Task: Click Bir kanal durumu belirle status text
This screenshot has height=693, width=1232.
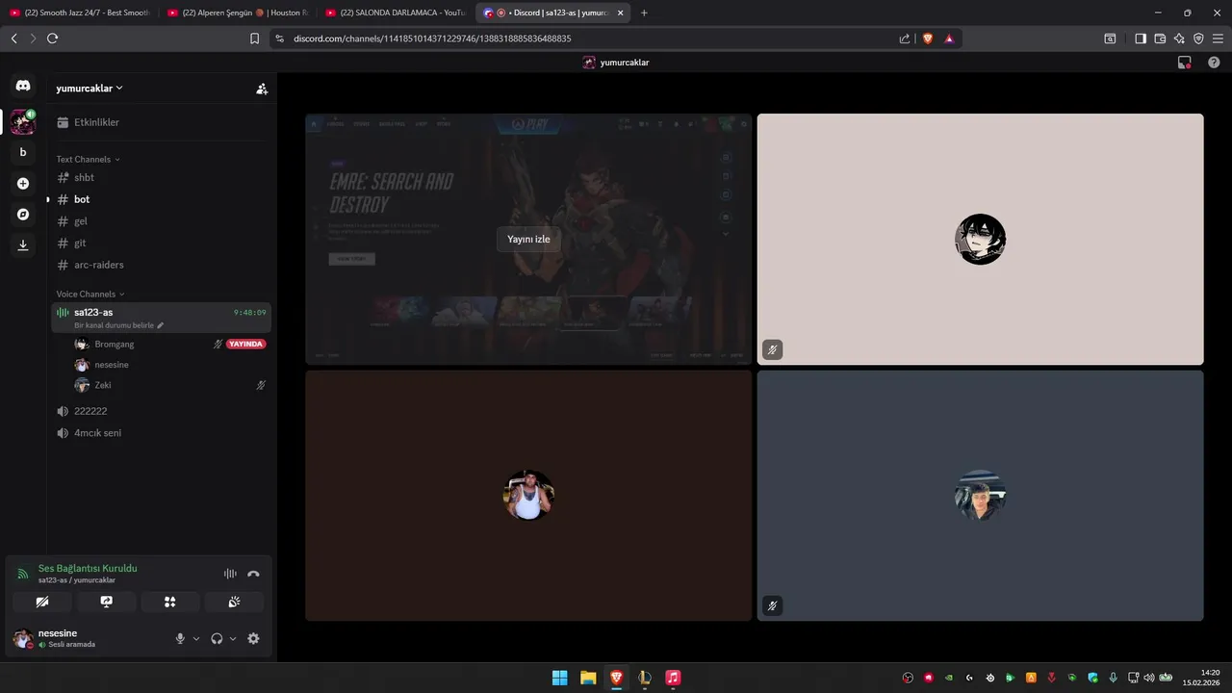Action: (x=115, y=325)
